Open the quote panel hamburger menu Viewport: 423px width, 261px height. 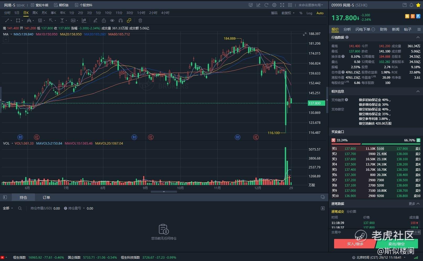419,29
